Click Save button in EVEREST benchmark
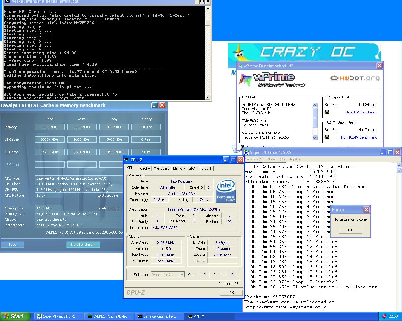The width and height of the screenshot is (402, 321). coord(12,245)
